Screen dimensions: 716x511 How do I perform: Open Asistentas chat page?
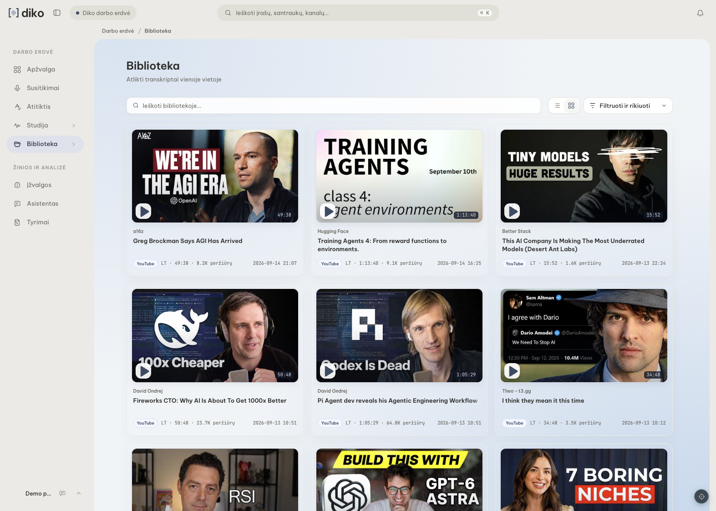pyautogui.click(x=45, y=204)
